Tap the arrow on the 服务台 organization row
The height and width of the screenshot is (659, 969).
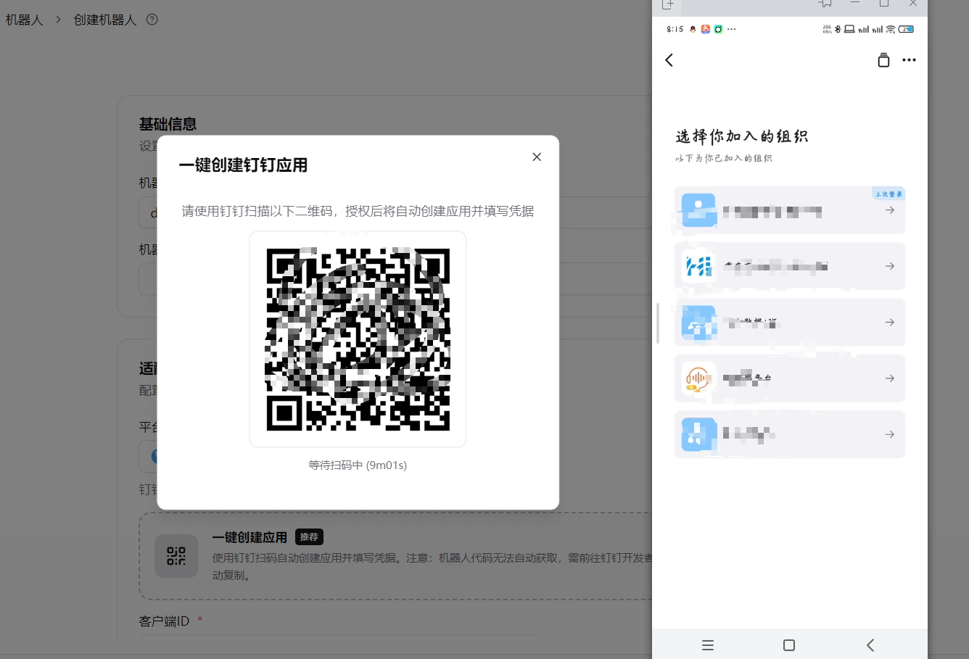point(890,378)
